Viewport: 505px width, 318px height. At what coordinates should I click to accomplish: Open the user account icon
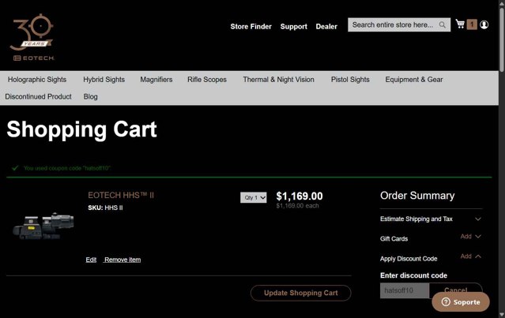484,24
